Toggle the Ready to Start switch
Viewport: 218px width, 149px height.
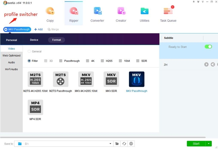pyautogui.click(x=208, y=47)
